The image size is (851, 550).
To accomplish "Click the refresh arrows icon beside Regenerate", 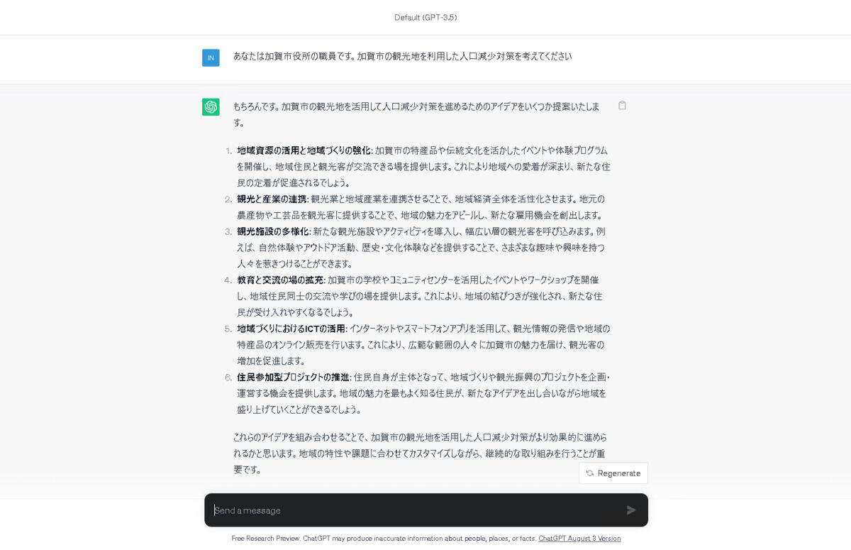I will click(590, 473).
